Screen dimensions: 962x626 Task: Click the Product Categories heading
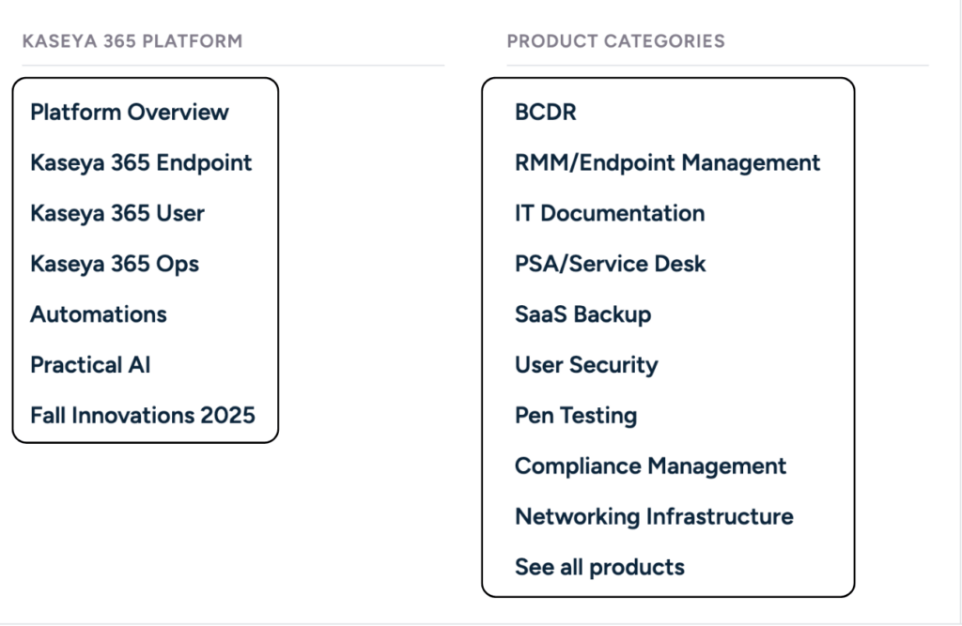615,41
